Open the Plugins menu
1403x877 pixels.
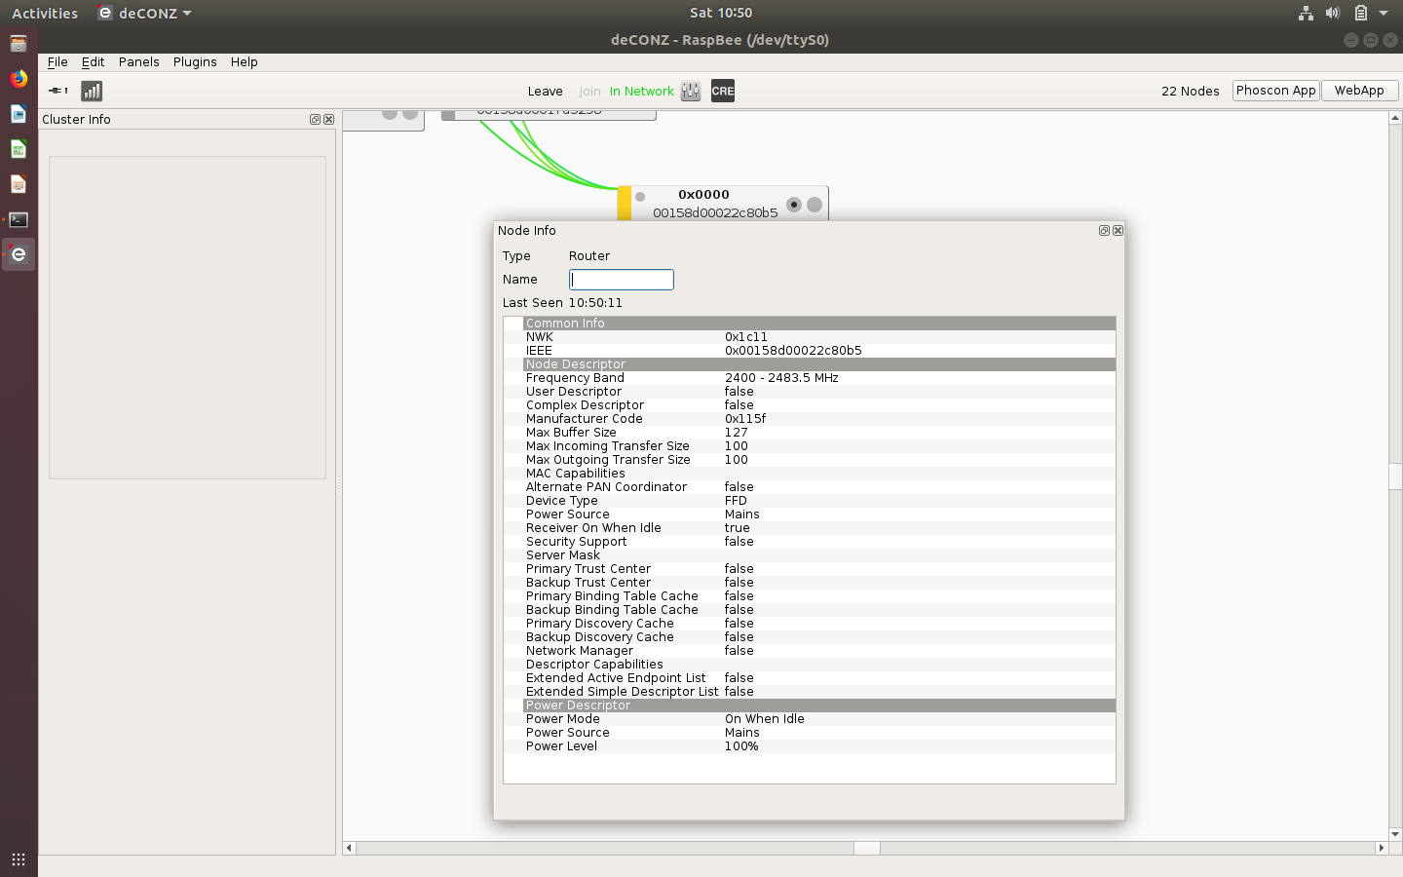point(195,61)
